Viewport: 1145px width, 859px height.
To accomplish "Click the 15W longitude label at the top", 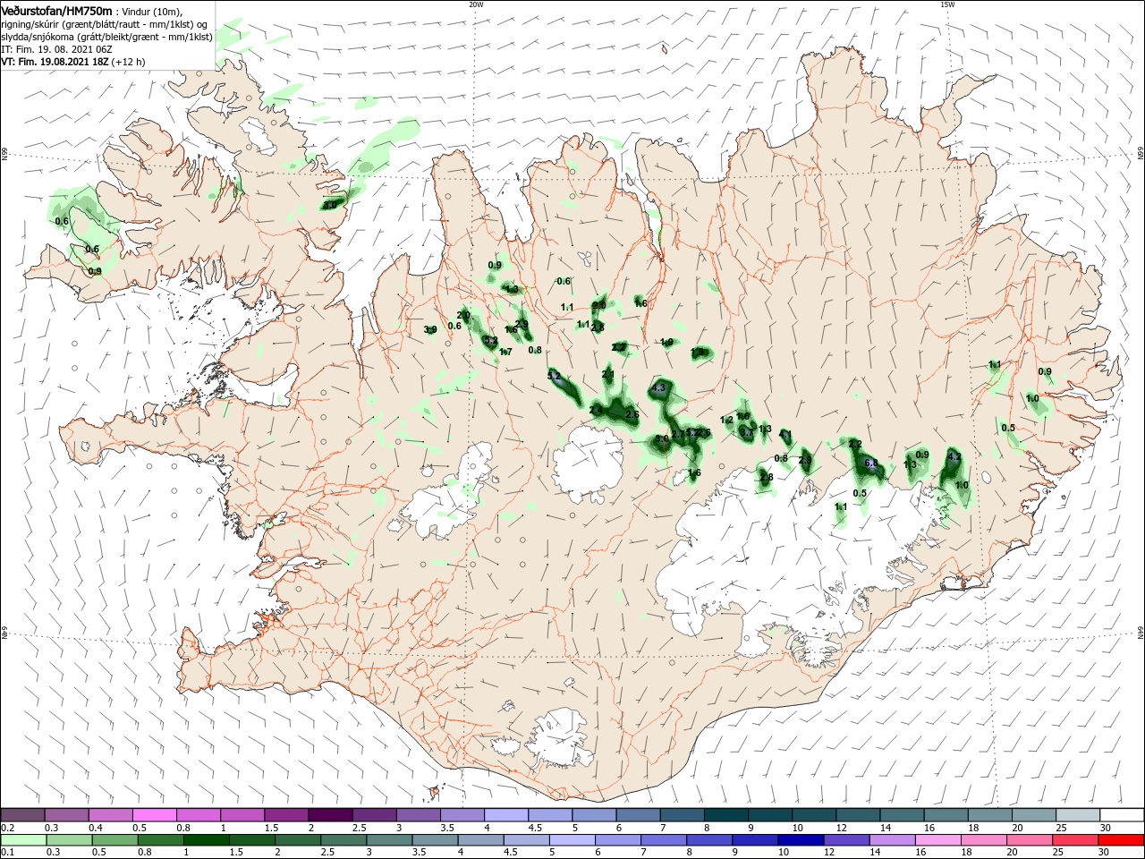I will (x=947, y=4).
